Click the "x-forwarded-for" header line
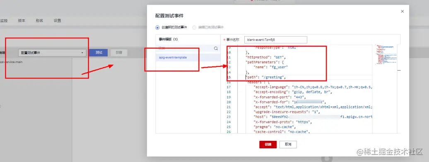Screen dimensions: 429x162 (290, 102)
